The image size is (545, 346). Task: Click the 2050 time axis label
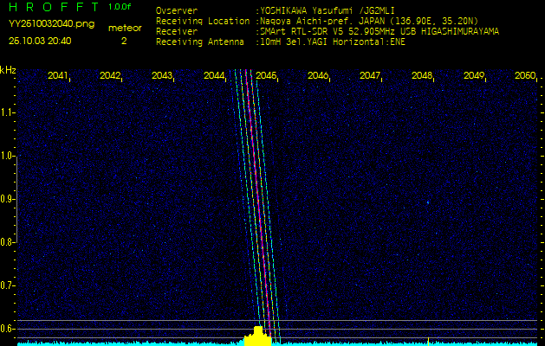(524, 76)
